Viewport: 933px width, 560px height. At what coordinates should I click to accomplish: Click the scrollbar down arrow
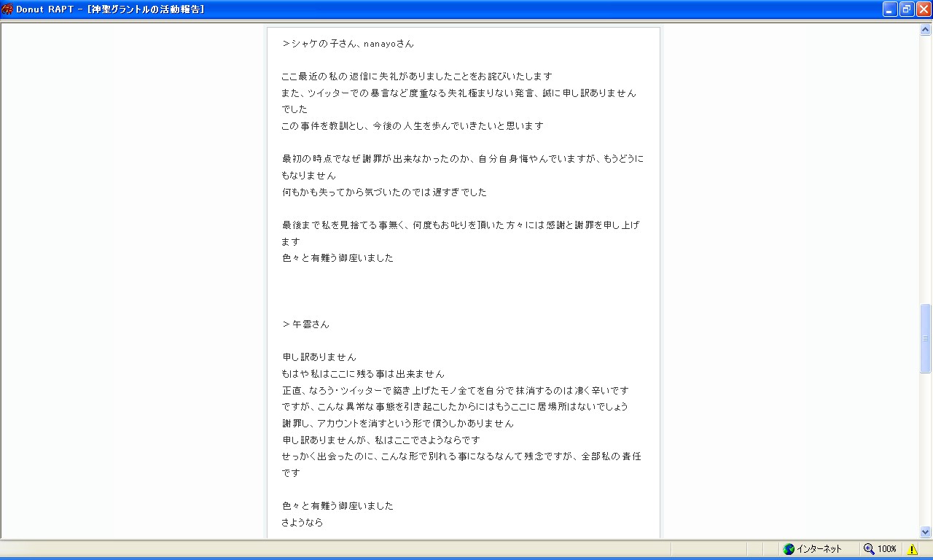926,532
